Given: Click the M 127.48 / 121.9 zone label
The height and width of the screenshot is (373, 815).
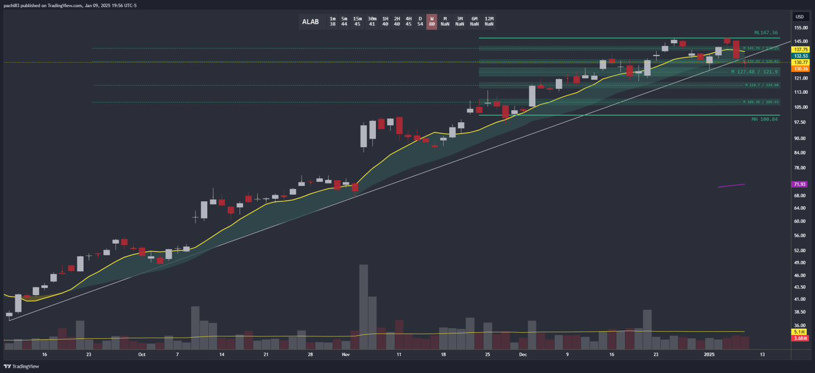Looking at the screenshot, I should (x=754, y=72).
